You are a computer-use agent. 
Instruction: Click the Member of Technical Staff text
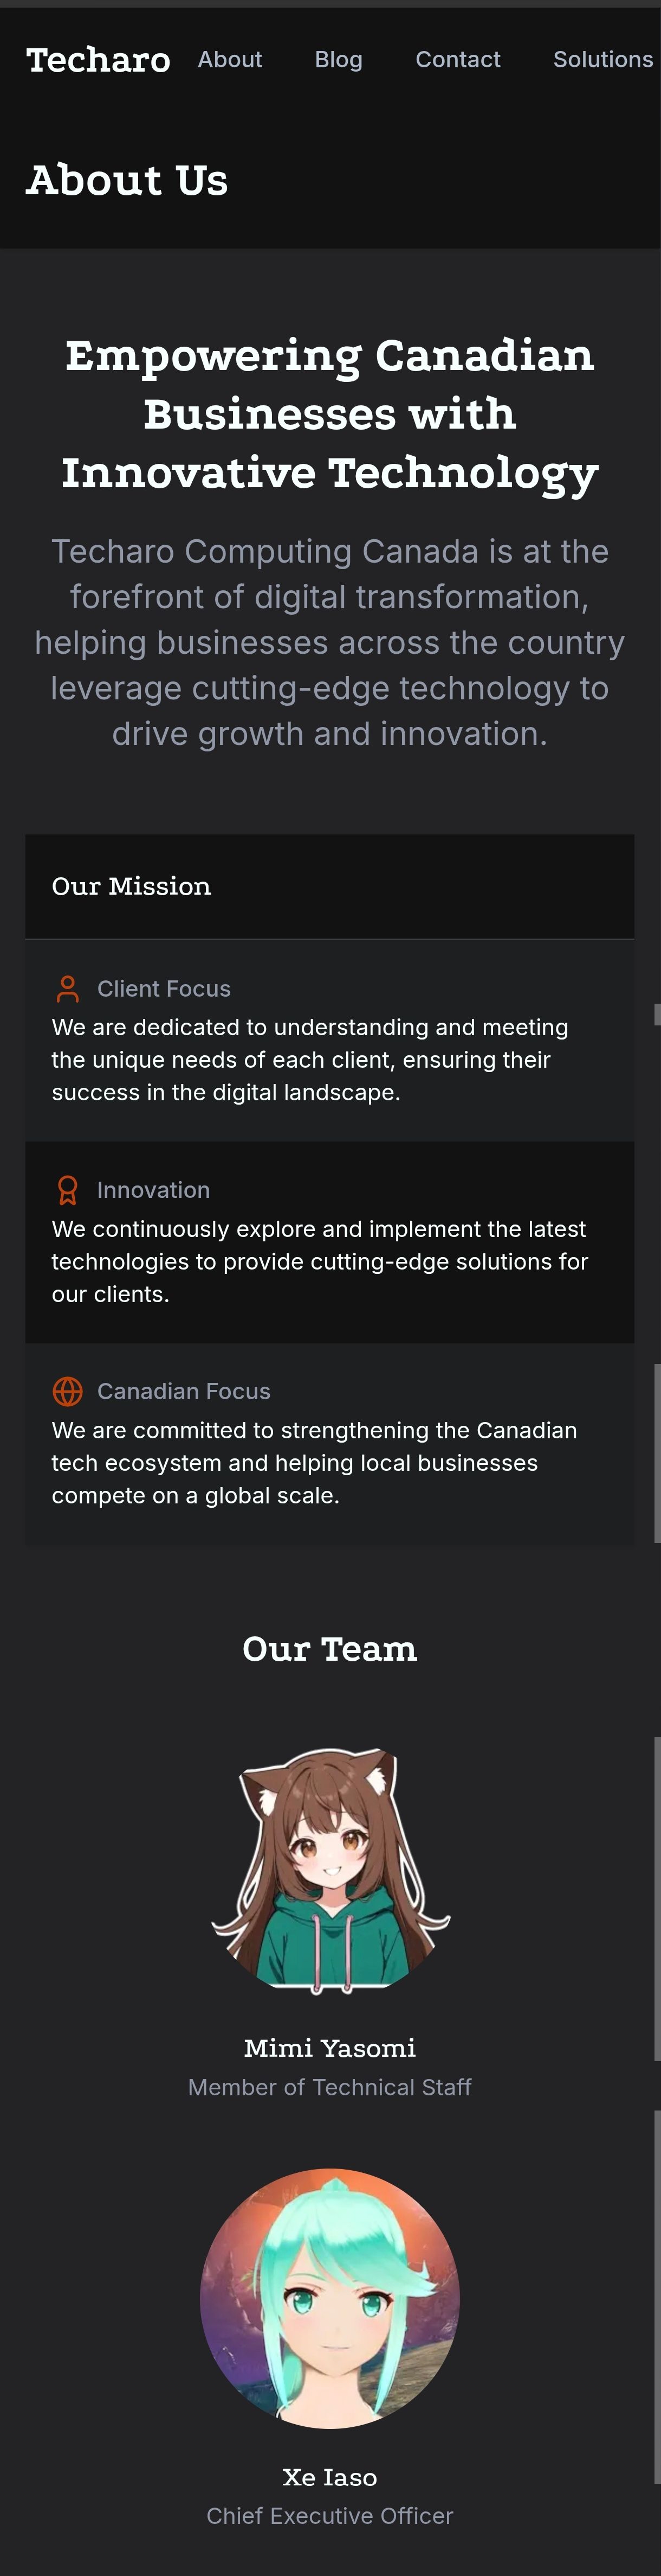coord(329,2087)
